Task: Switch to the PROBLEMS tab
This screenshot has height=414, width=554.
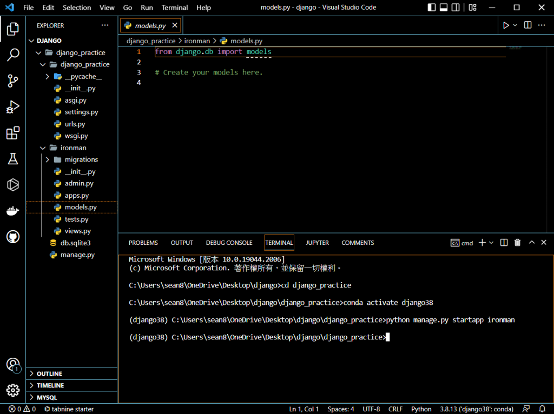Action: [143, 243]
